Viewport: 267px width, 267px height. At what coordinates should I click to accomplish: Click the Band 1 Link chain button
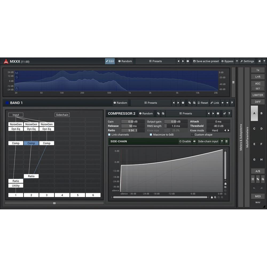point(214,103)
